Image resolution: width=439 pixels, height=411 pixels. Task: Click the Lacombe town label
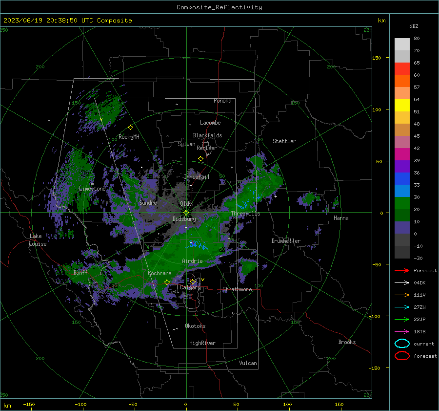pyautogui.click(x=210, y=123)
